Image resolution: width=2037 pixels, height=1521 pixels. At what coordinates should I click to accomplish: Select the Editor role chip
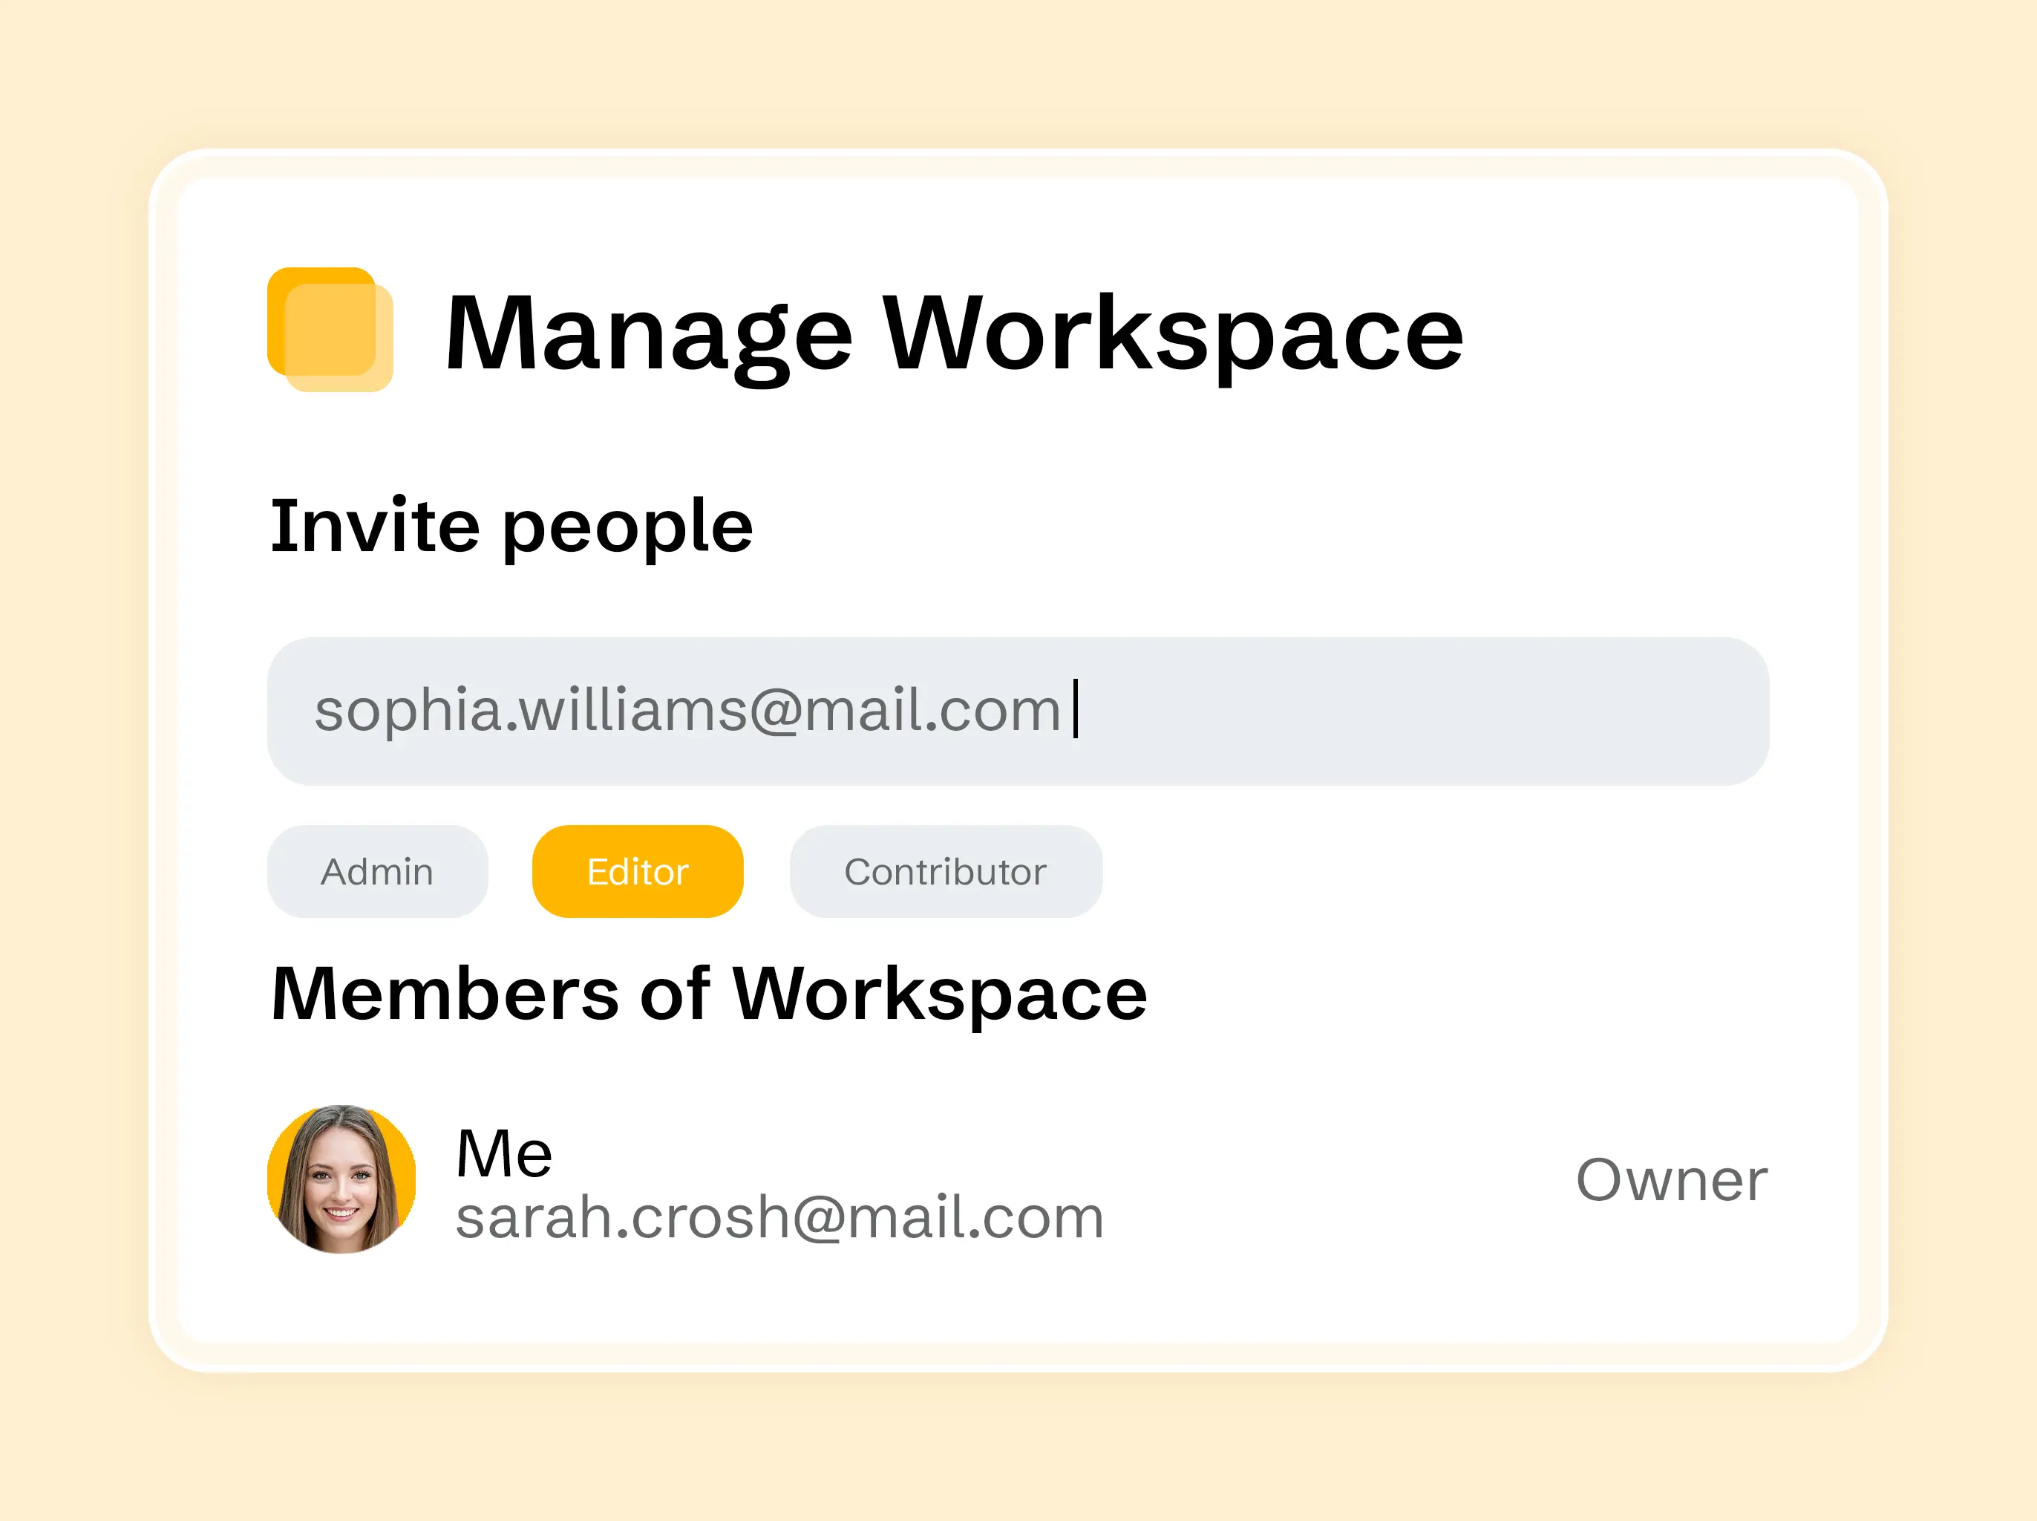[x=638, y=871]
